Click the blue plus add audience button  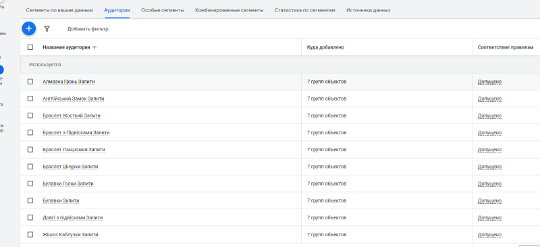coord(29,28)
